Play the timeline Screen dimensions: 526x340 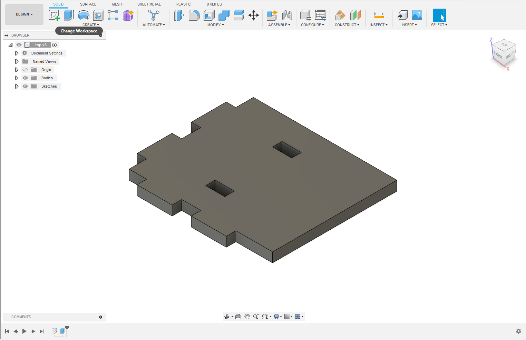point(25,331)
